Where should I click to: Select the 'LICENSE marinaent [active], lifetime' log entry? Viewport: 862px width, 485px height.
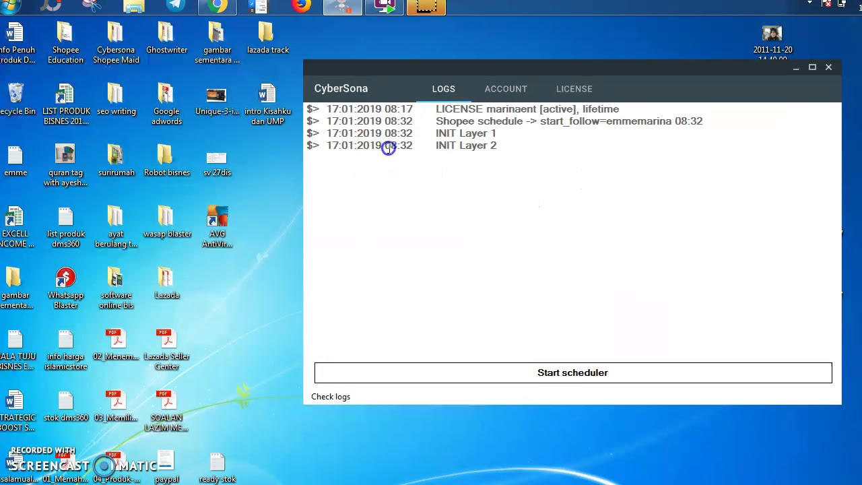[527, 109]
